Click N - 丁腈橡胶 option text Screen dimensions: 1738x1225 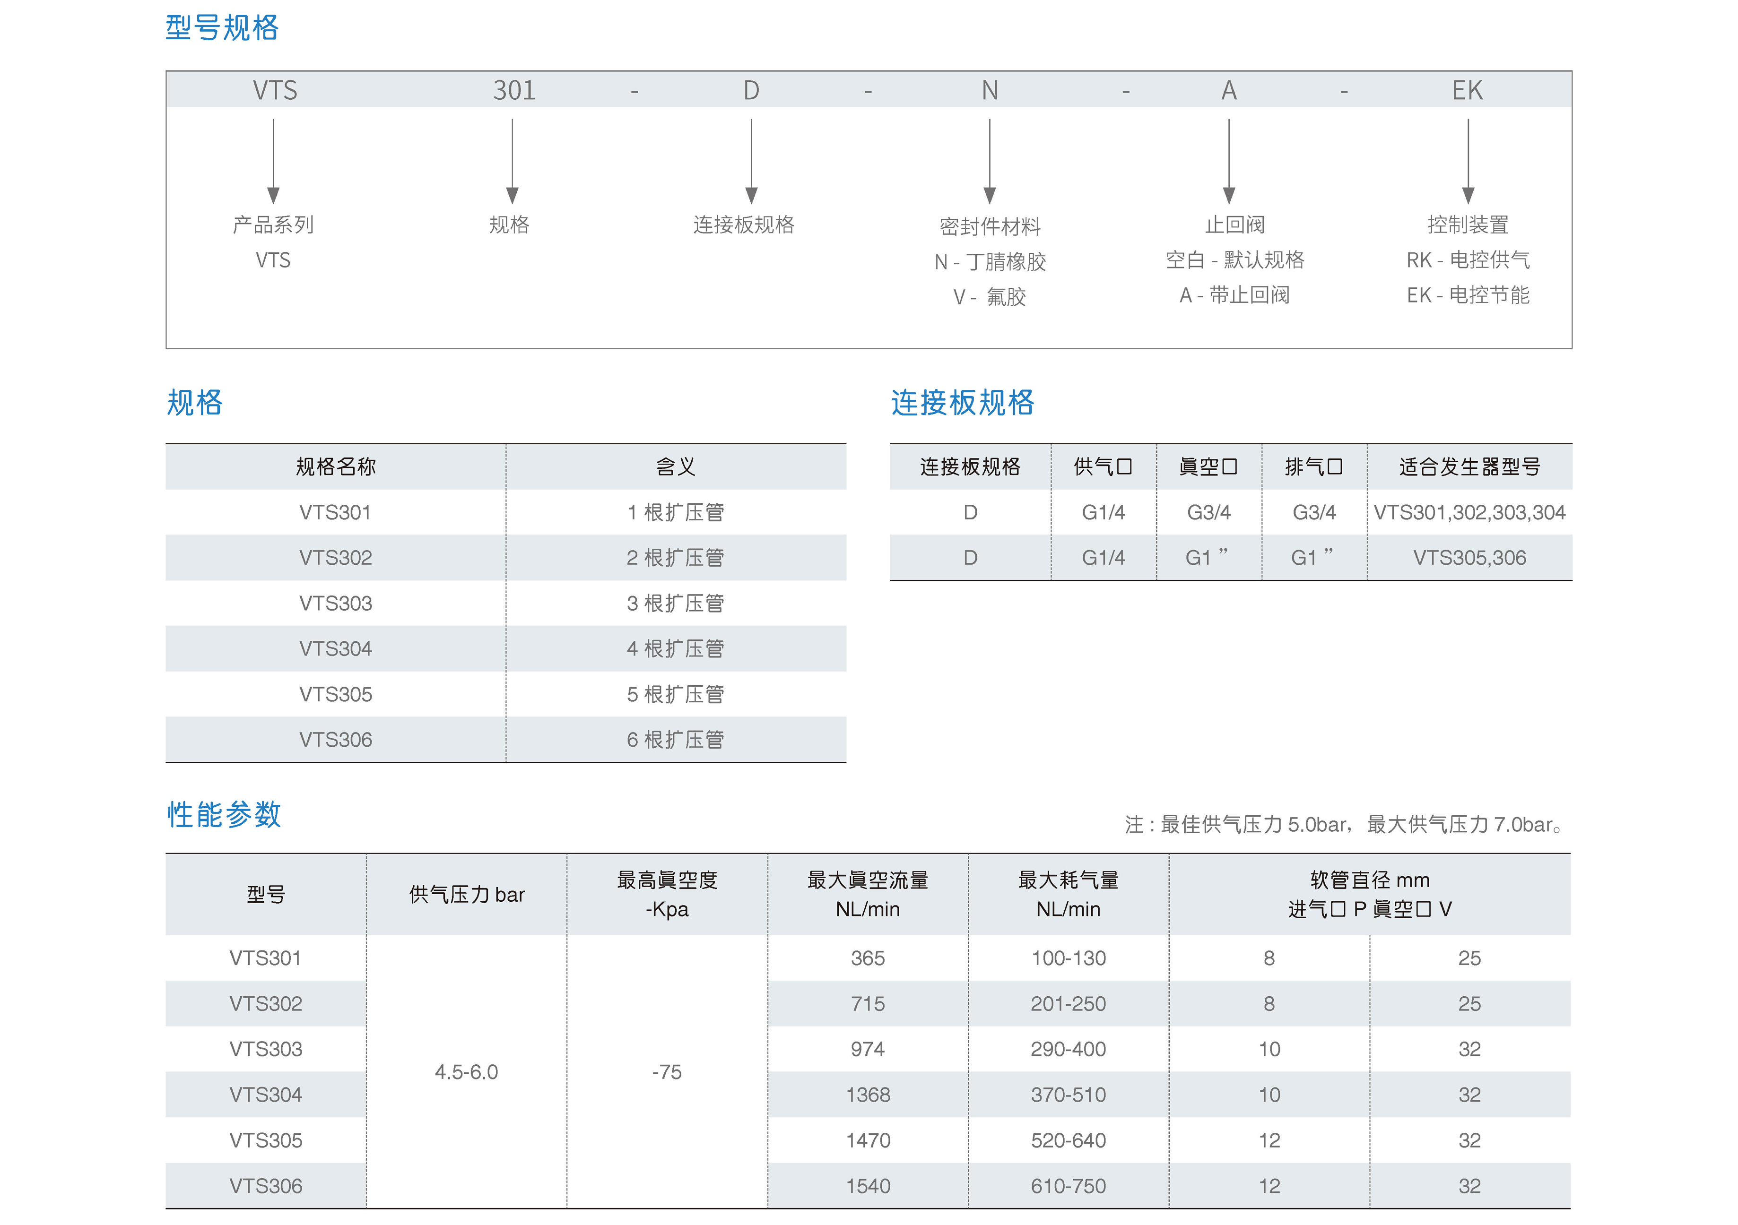[990, 262]
